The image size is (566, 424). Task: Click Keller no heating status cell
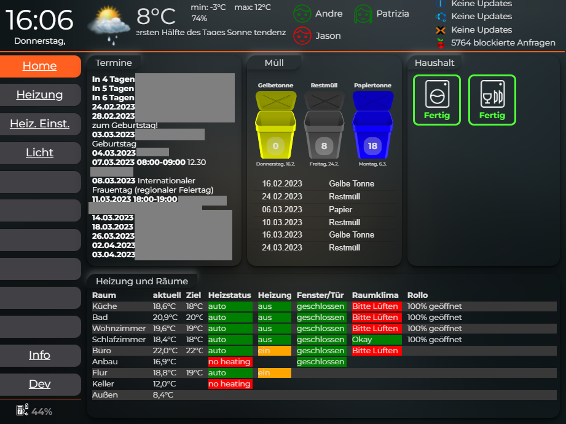[x=230, y=384]
